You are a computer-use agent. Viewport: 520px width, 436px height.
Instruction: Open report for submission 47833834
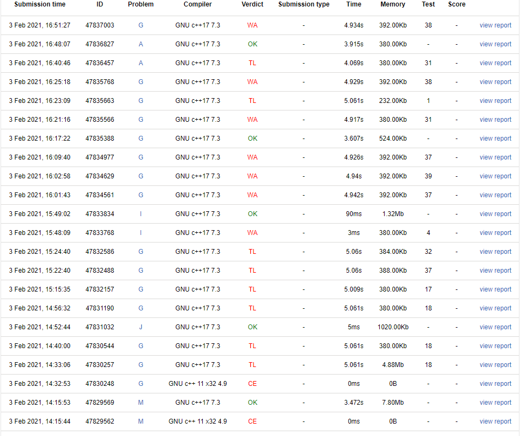(x=495, y=214)
